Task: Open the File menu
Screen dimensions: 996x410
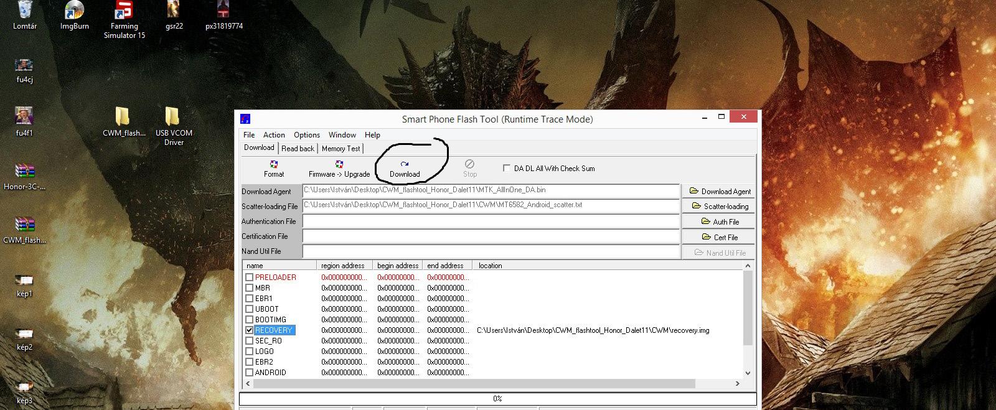Action: [x=249, y=135]
